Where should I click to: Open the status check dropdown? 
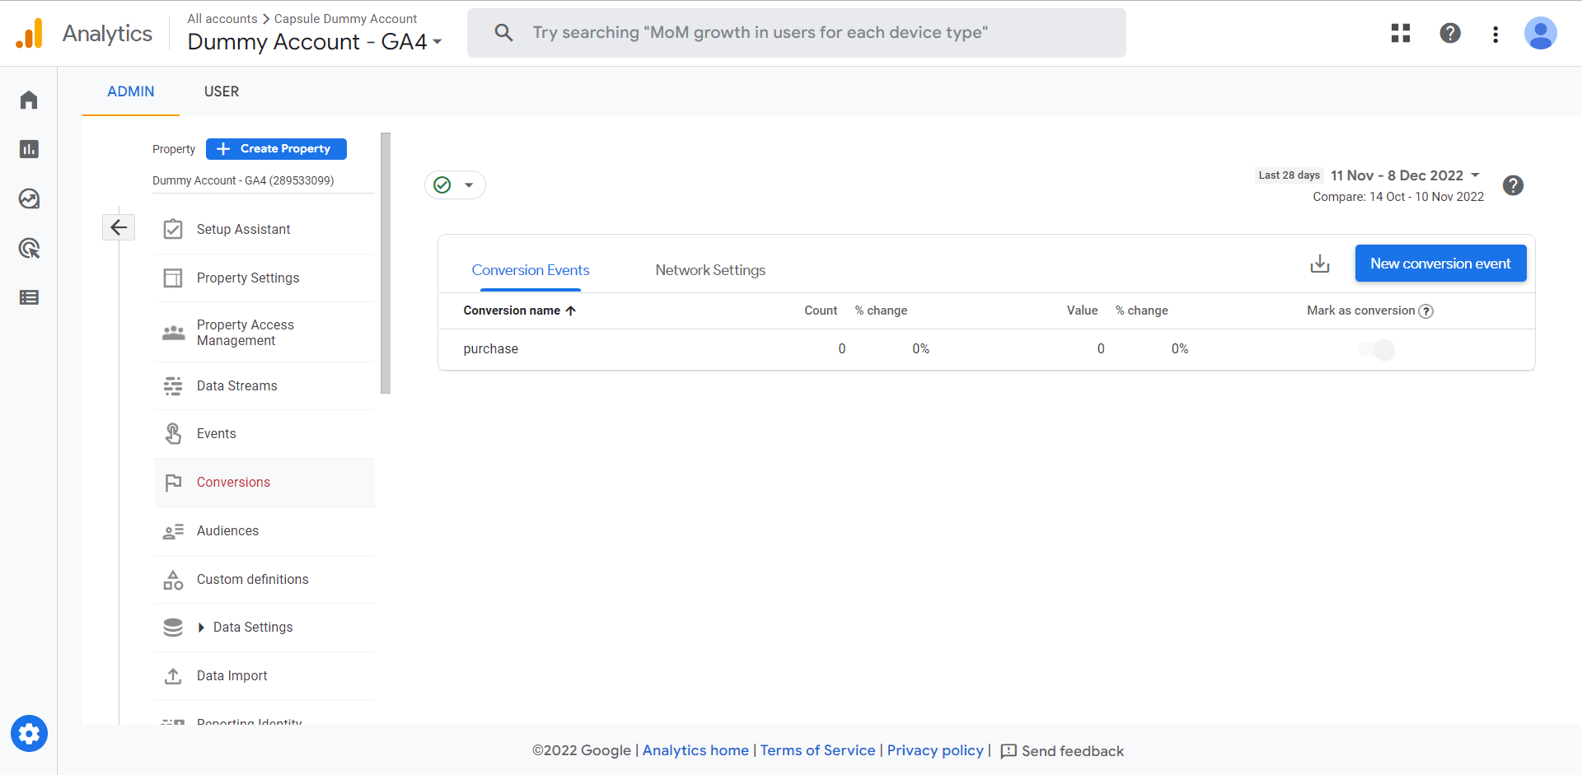coord(455,184)
